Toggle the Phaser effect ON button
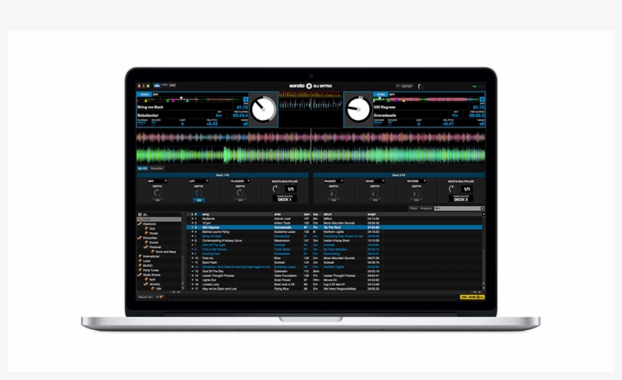 coord(334,200)
